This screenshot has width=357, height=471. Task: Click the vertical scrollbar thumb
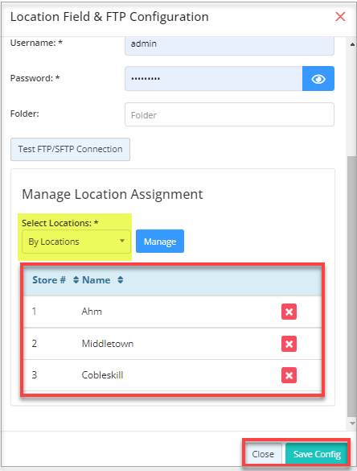pos(351,287)
